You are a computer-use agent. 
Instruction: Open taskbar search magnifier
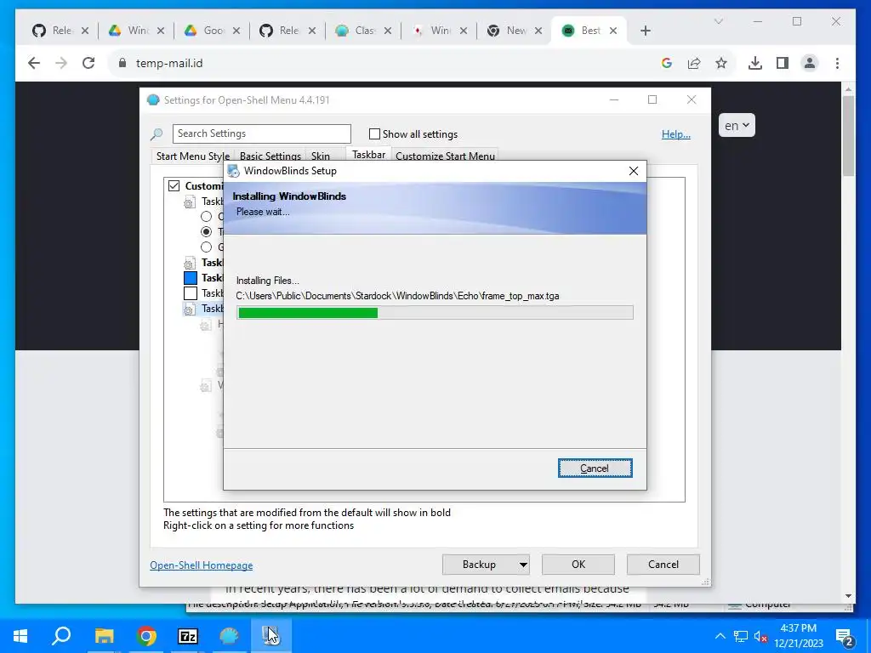coord(61,636)
